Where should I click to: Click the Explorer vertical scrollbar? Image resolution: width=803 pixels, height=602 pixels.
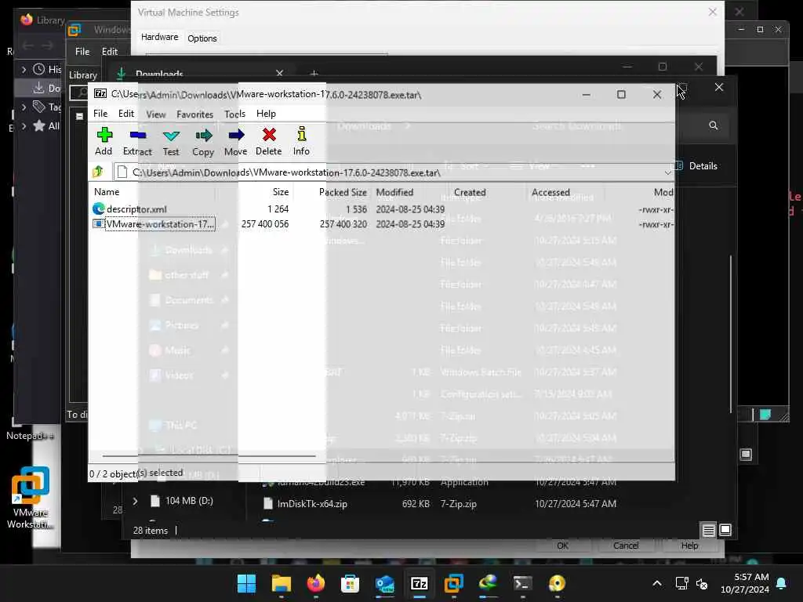tap(731, 332)
